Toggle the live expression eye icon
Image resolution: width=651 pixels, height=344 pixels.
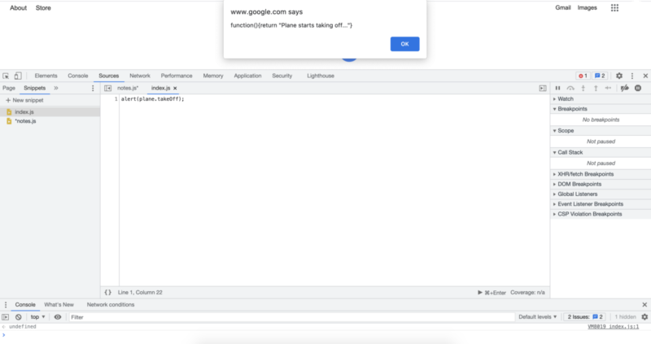tap(58, 317)
